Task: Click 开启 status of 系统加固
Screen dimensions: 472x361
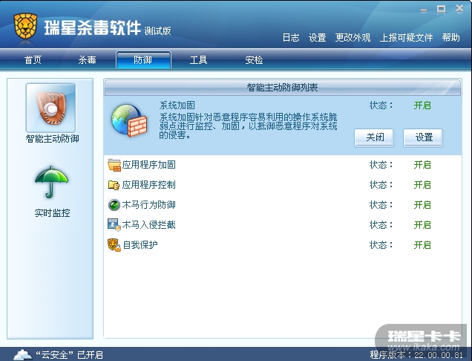Action: point(422,105)
